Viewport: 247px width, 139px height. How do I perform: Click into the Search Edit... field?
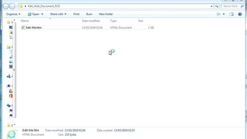point(231,6)
